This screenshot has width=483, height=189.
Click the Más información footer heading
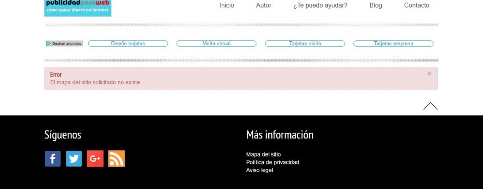280,135
